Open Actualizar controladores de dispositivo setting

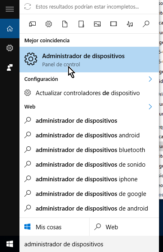coord(89,93)
